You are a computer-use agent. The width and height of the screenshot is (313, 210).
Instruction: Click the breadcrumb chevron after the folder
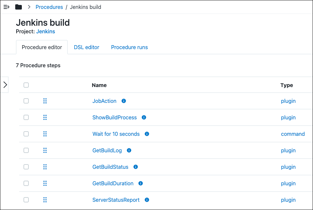point(29,7)
